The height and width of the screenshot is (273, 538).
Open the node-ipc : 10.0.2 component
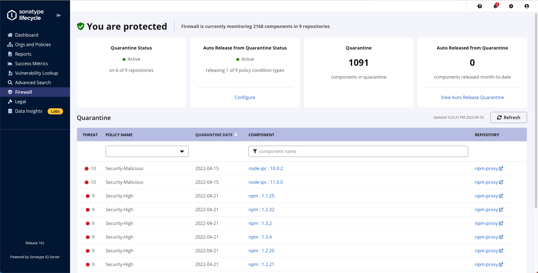point(265,168)
